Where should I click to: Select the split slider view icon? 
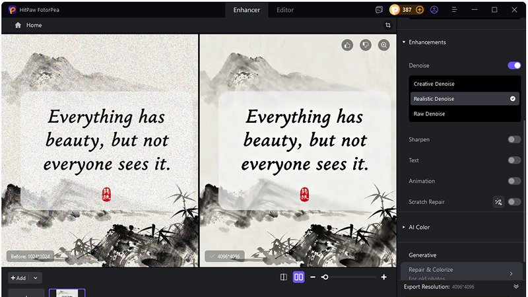tap(284, 277)
